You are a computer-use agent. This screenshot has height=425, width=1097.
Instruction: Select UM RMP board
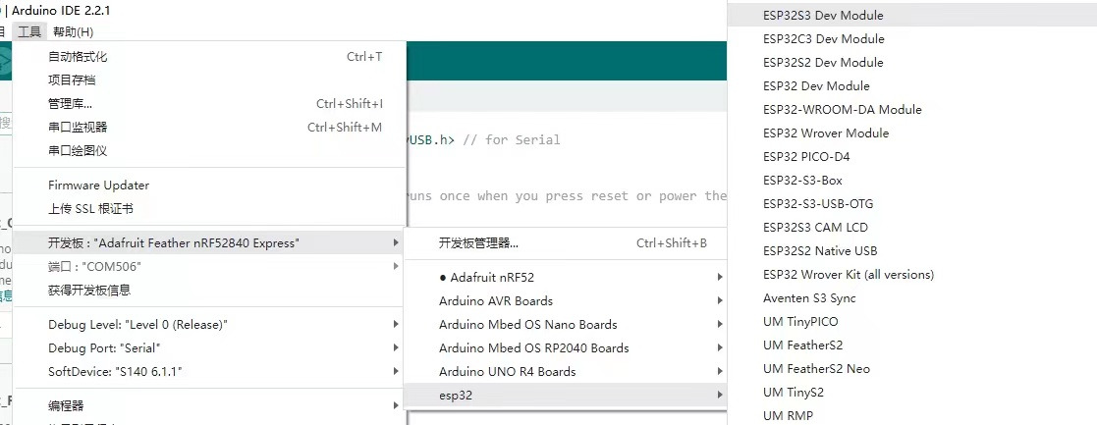(912, 416)
